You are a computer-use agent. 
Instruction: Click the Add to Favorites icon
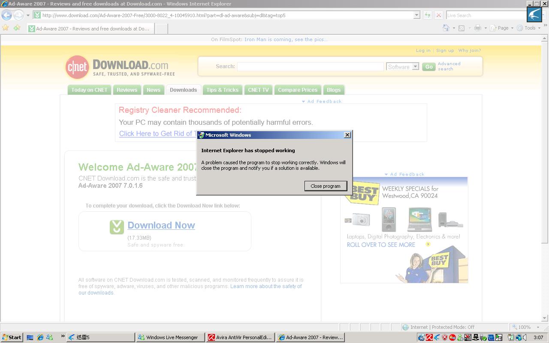point(17,28)
